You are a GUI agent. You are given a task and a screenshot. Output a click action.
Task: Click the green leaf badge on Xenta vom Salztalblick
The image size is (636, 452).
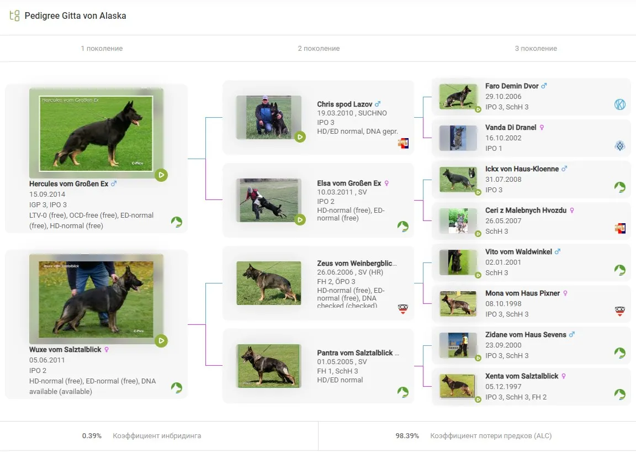point(620,394)
